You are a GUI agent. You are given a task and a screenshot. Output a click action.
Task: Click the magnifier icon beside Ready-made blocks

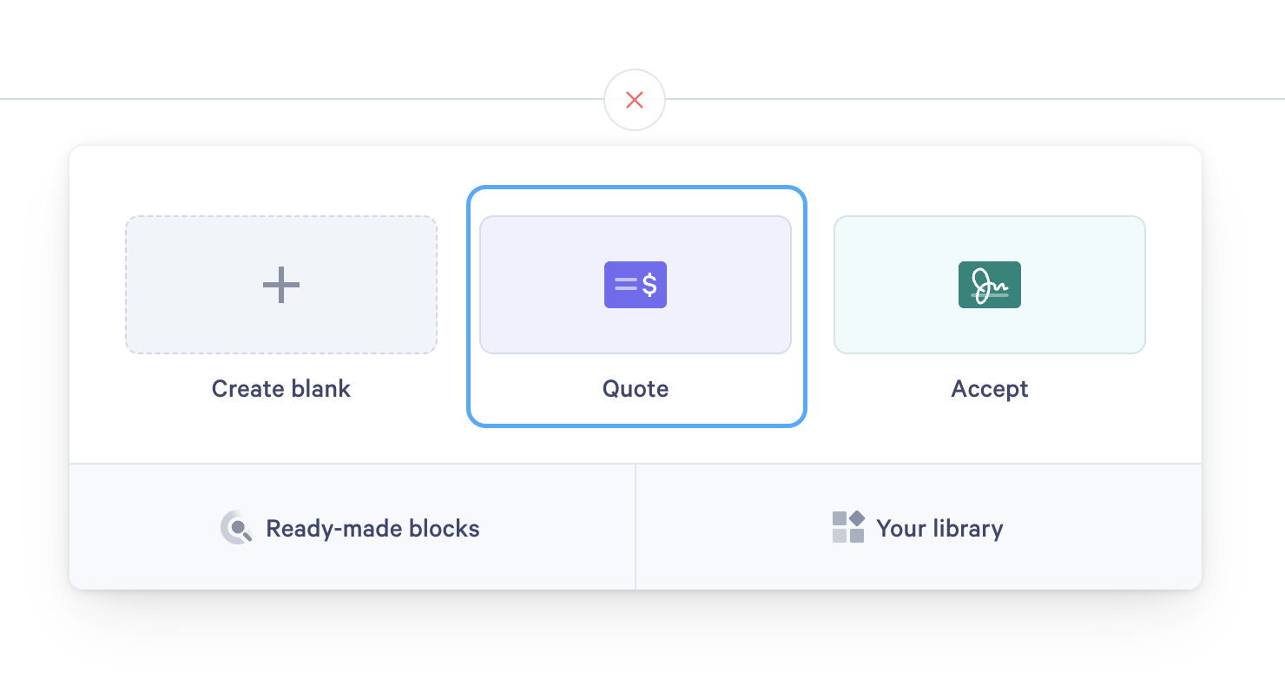tap(236, 528)
